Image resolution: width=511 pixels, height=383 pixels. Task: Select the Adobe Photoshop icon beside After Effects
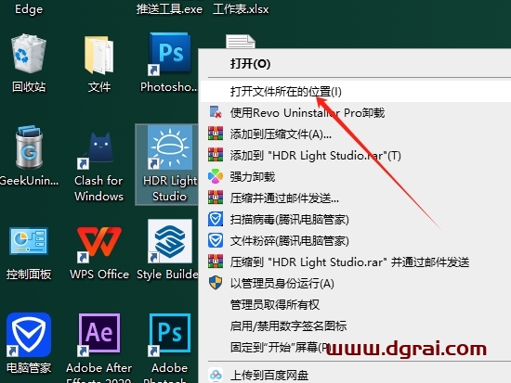169,334
